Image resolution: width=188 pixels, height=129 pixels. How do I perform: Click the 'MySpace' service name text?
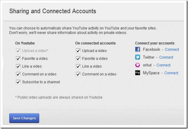[x=151, y=73]
